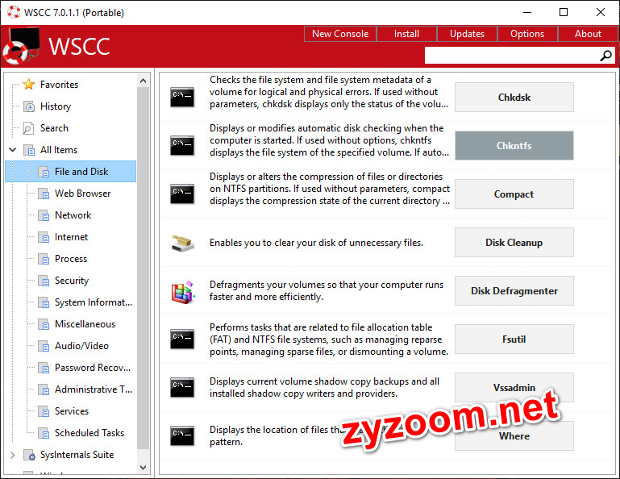Click the Chkdsk console icon

(x=182, y=98)
